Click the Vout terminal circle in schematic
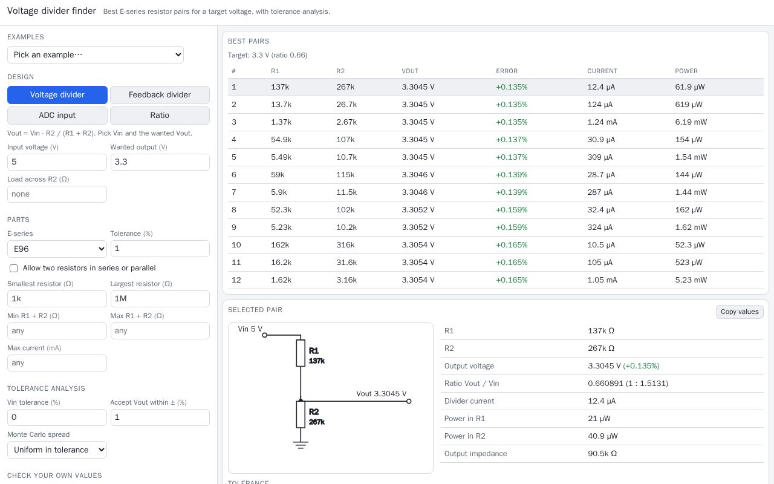 [x=409, y=401]
